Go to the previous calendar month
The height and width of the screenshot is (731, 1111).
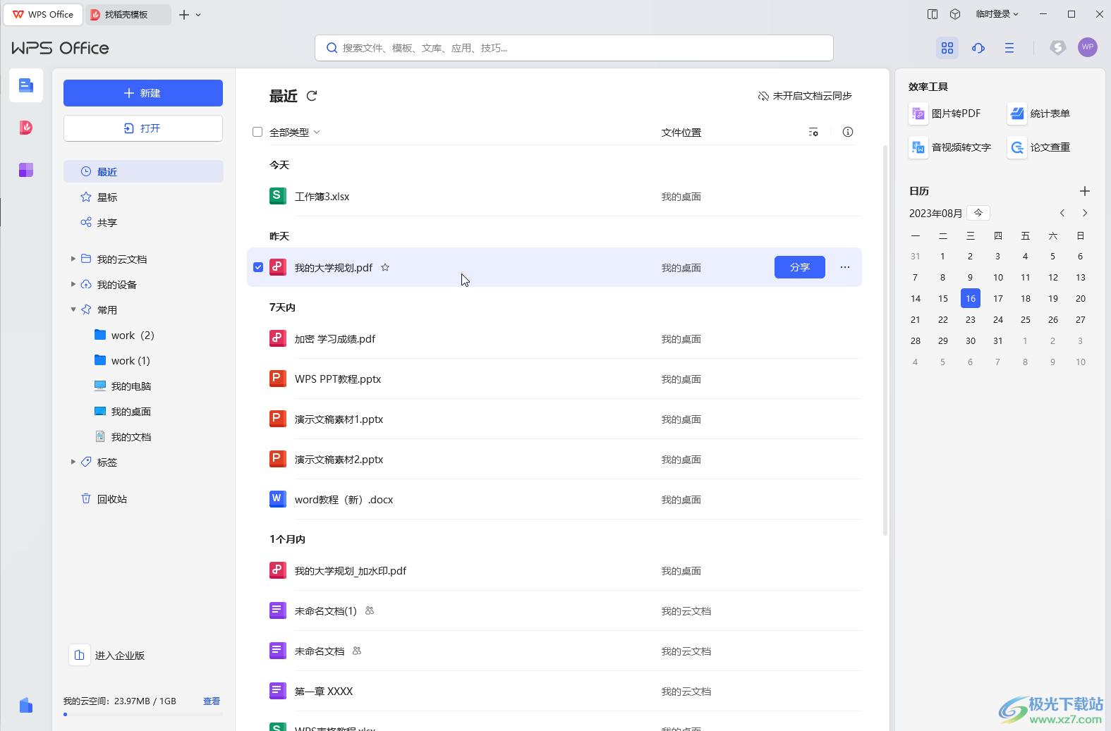1062,213
